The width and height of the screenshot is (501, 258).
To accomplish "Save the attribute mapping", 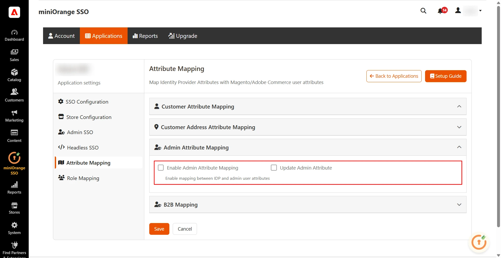I will coord(159,229).
